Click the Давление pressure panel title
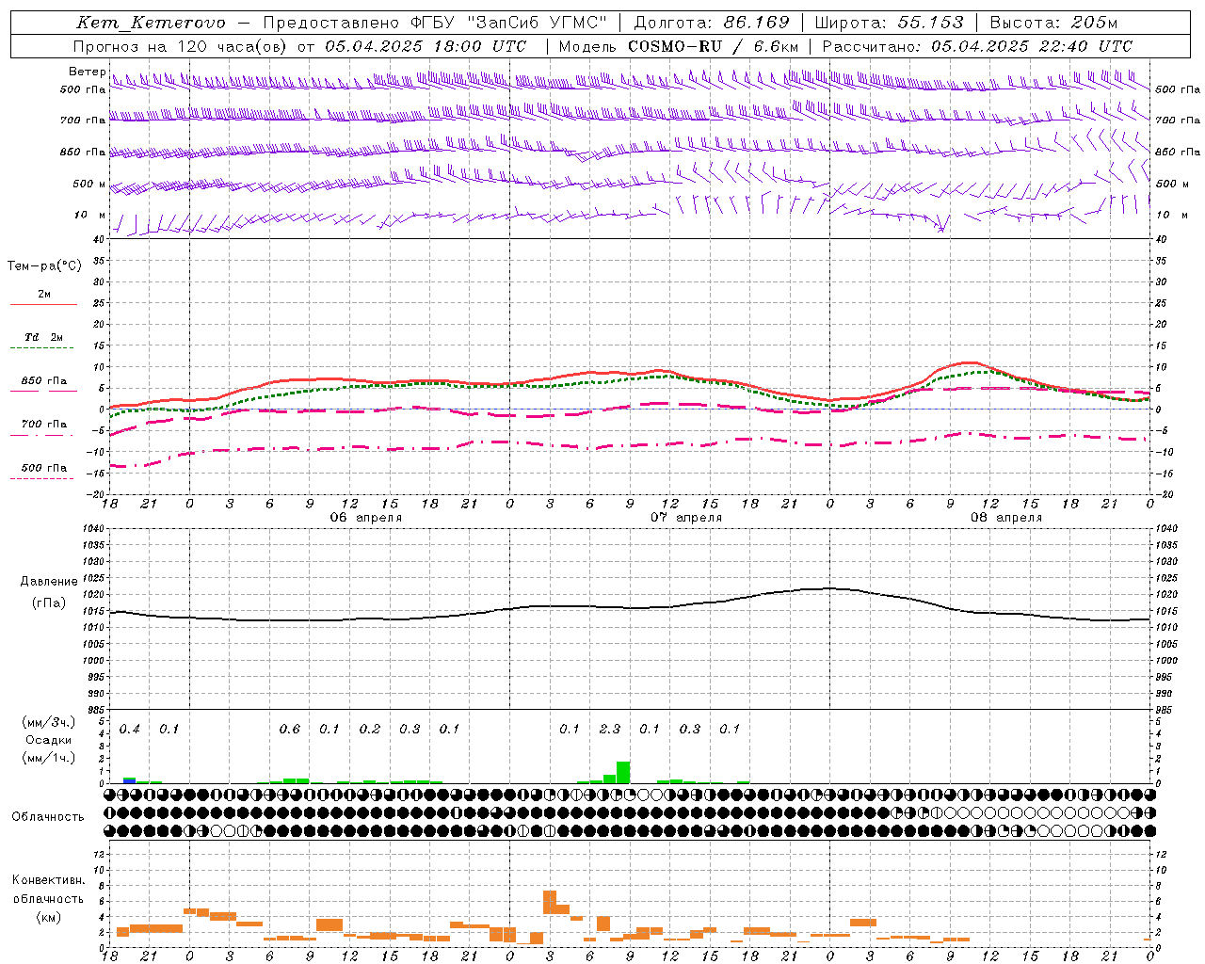1205x964 pixels. click(49, 582)
